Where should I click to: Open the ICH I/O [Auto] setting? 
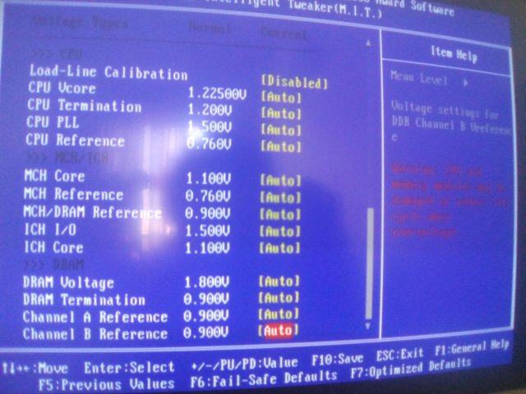[279, 231]
